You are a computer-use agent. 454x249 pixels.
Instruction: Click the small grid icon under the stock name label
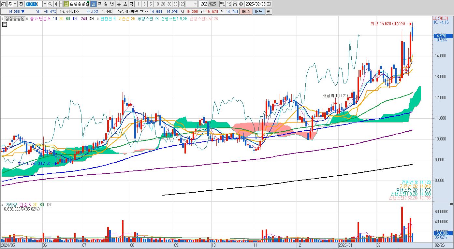click(x=4, y=24)
